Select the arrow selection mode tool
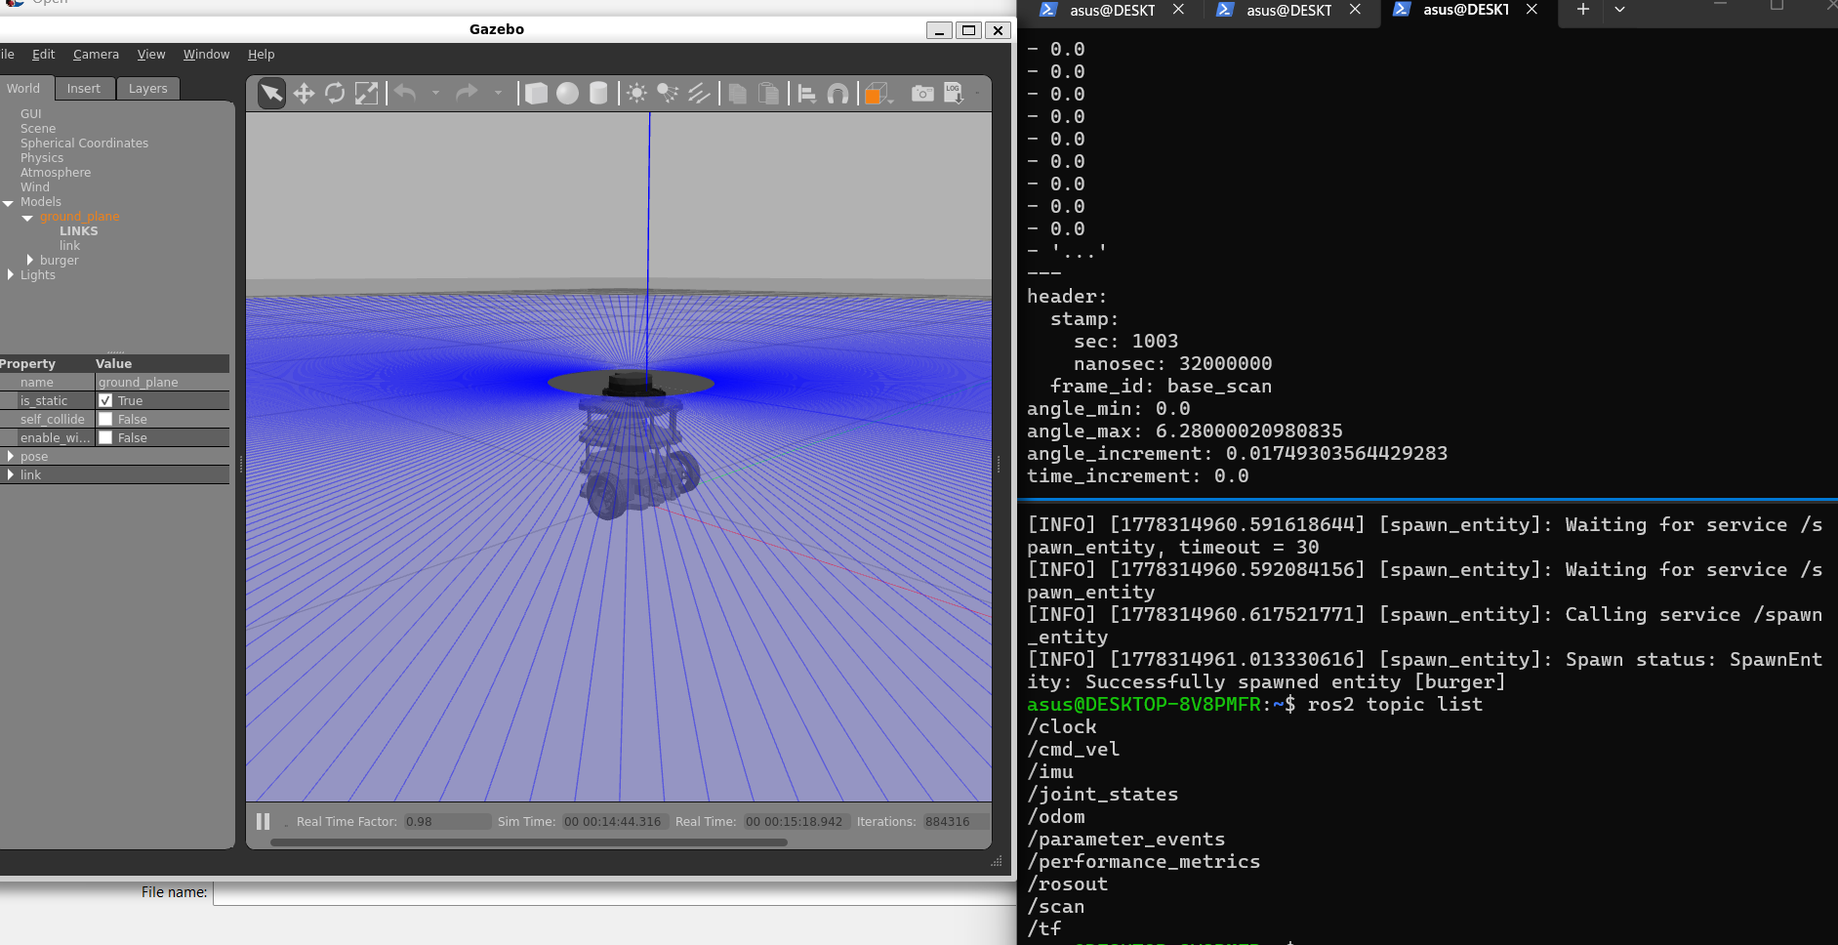Image resolution: width=1838 pixels, height=945 pixels. [x=271, y=93]
